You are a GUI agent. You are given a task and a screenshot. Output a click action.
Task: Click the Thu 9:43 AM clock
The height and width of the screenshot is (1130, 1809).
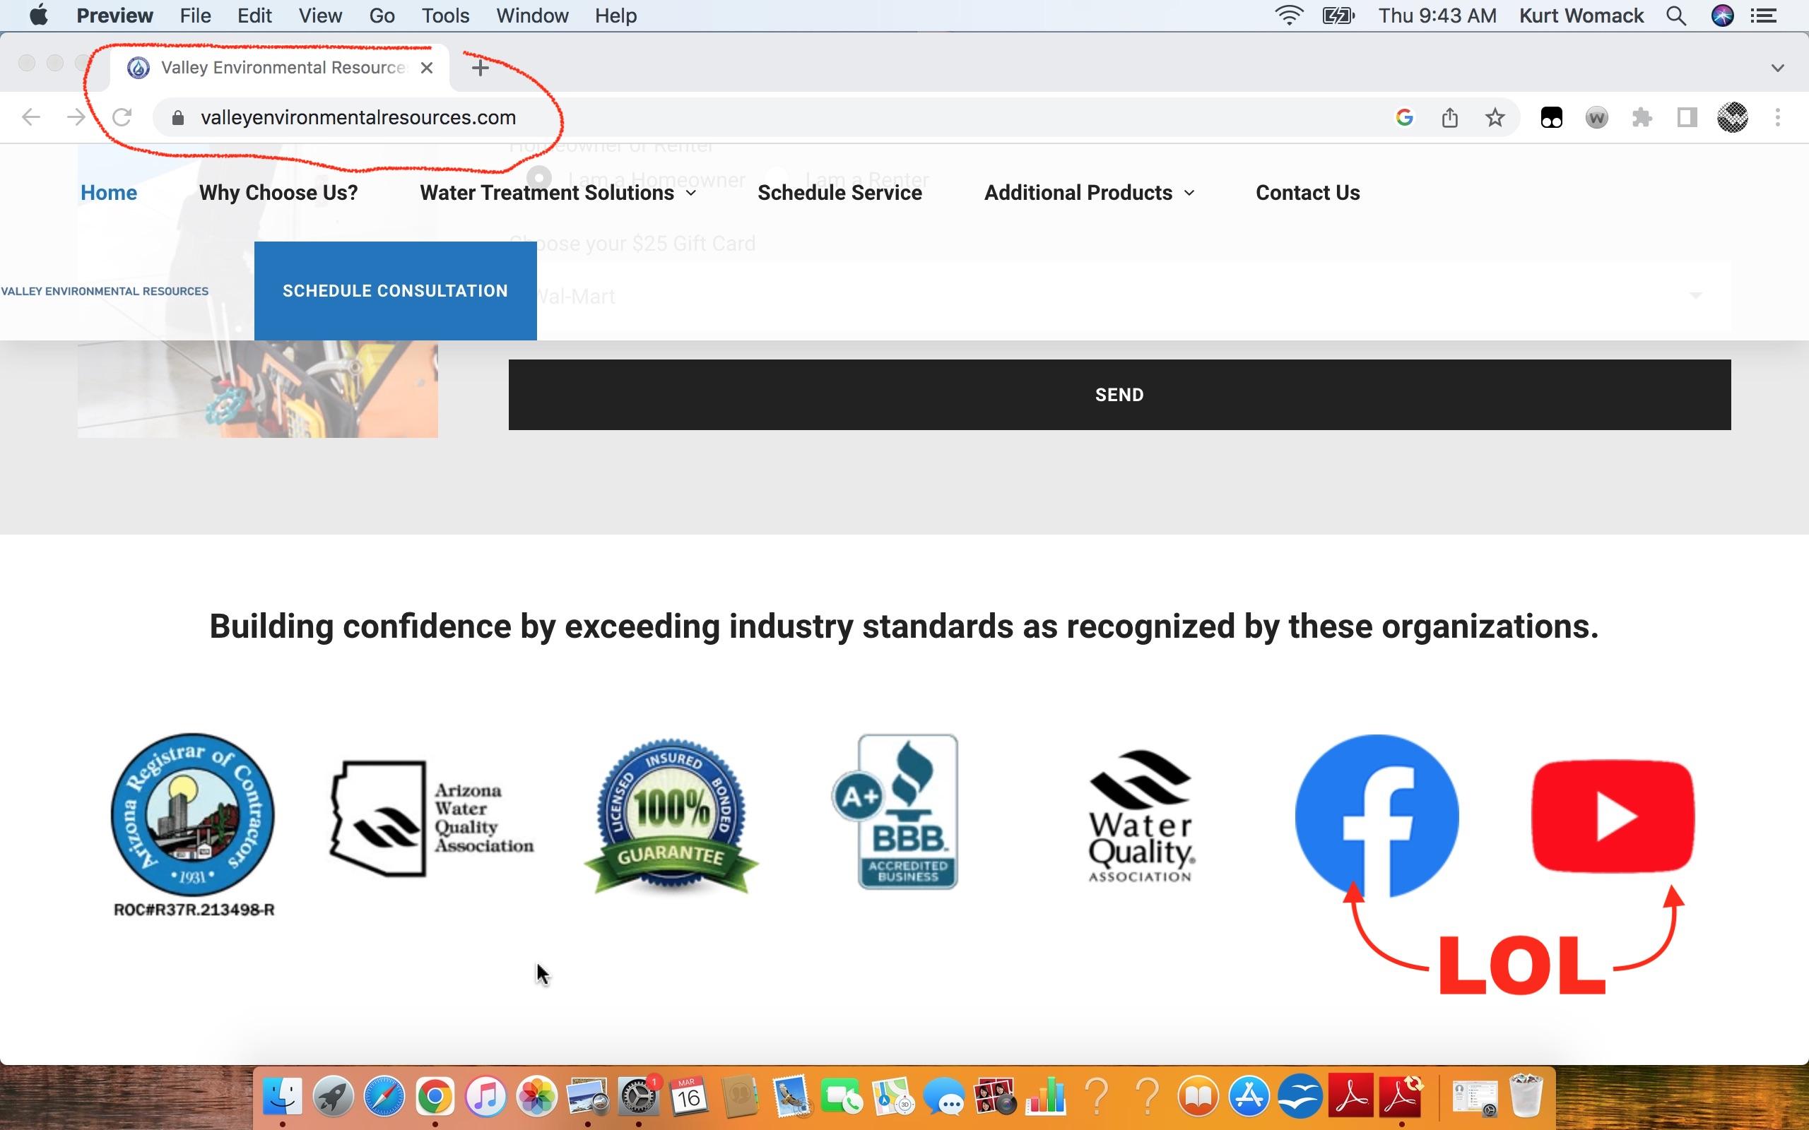(x=1437, y=16)
